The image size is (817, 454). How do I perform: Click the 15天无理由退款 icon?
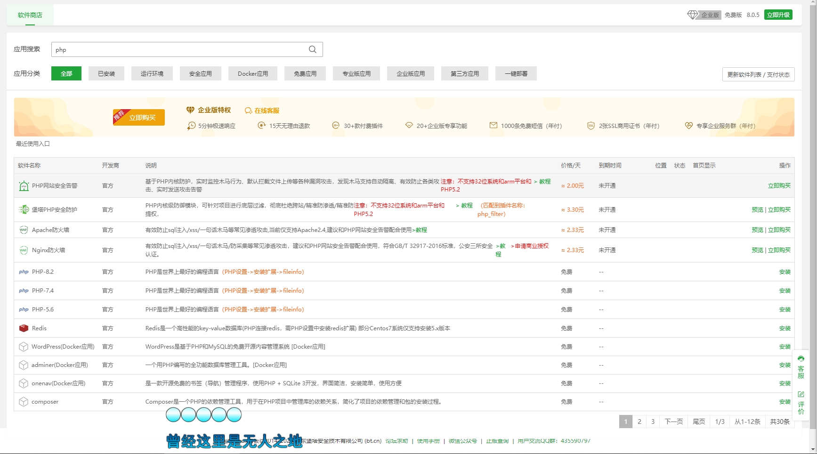tap(262, 125)
